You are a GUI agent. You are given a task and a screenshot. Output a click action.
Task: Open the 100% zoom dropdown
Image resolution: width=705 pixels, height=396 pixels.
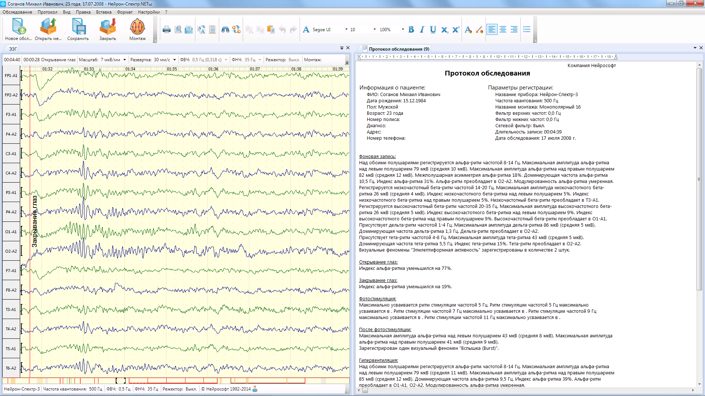pos(403,30)
